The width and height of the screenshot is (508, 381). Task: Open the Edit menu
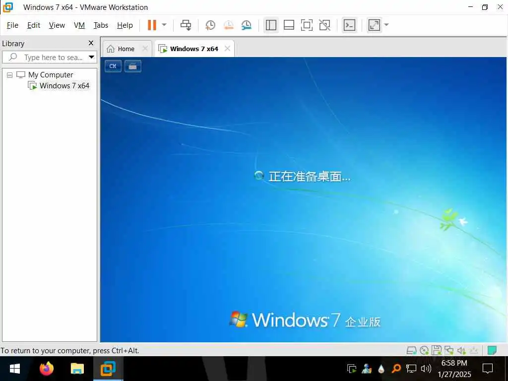(34, 25)
